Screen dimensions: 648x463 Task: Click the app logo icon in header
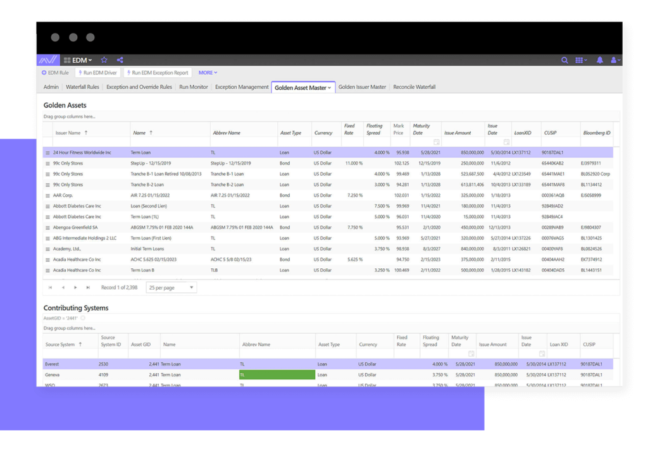48,60
